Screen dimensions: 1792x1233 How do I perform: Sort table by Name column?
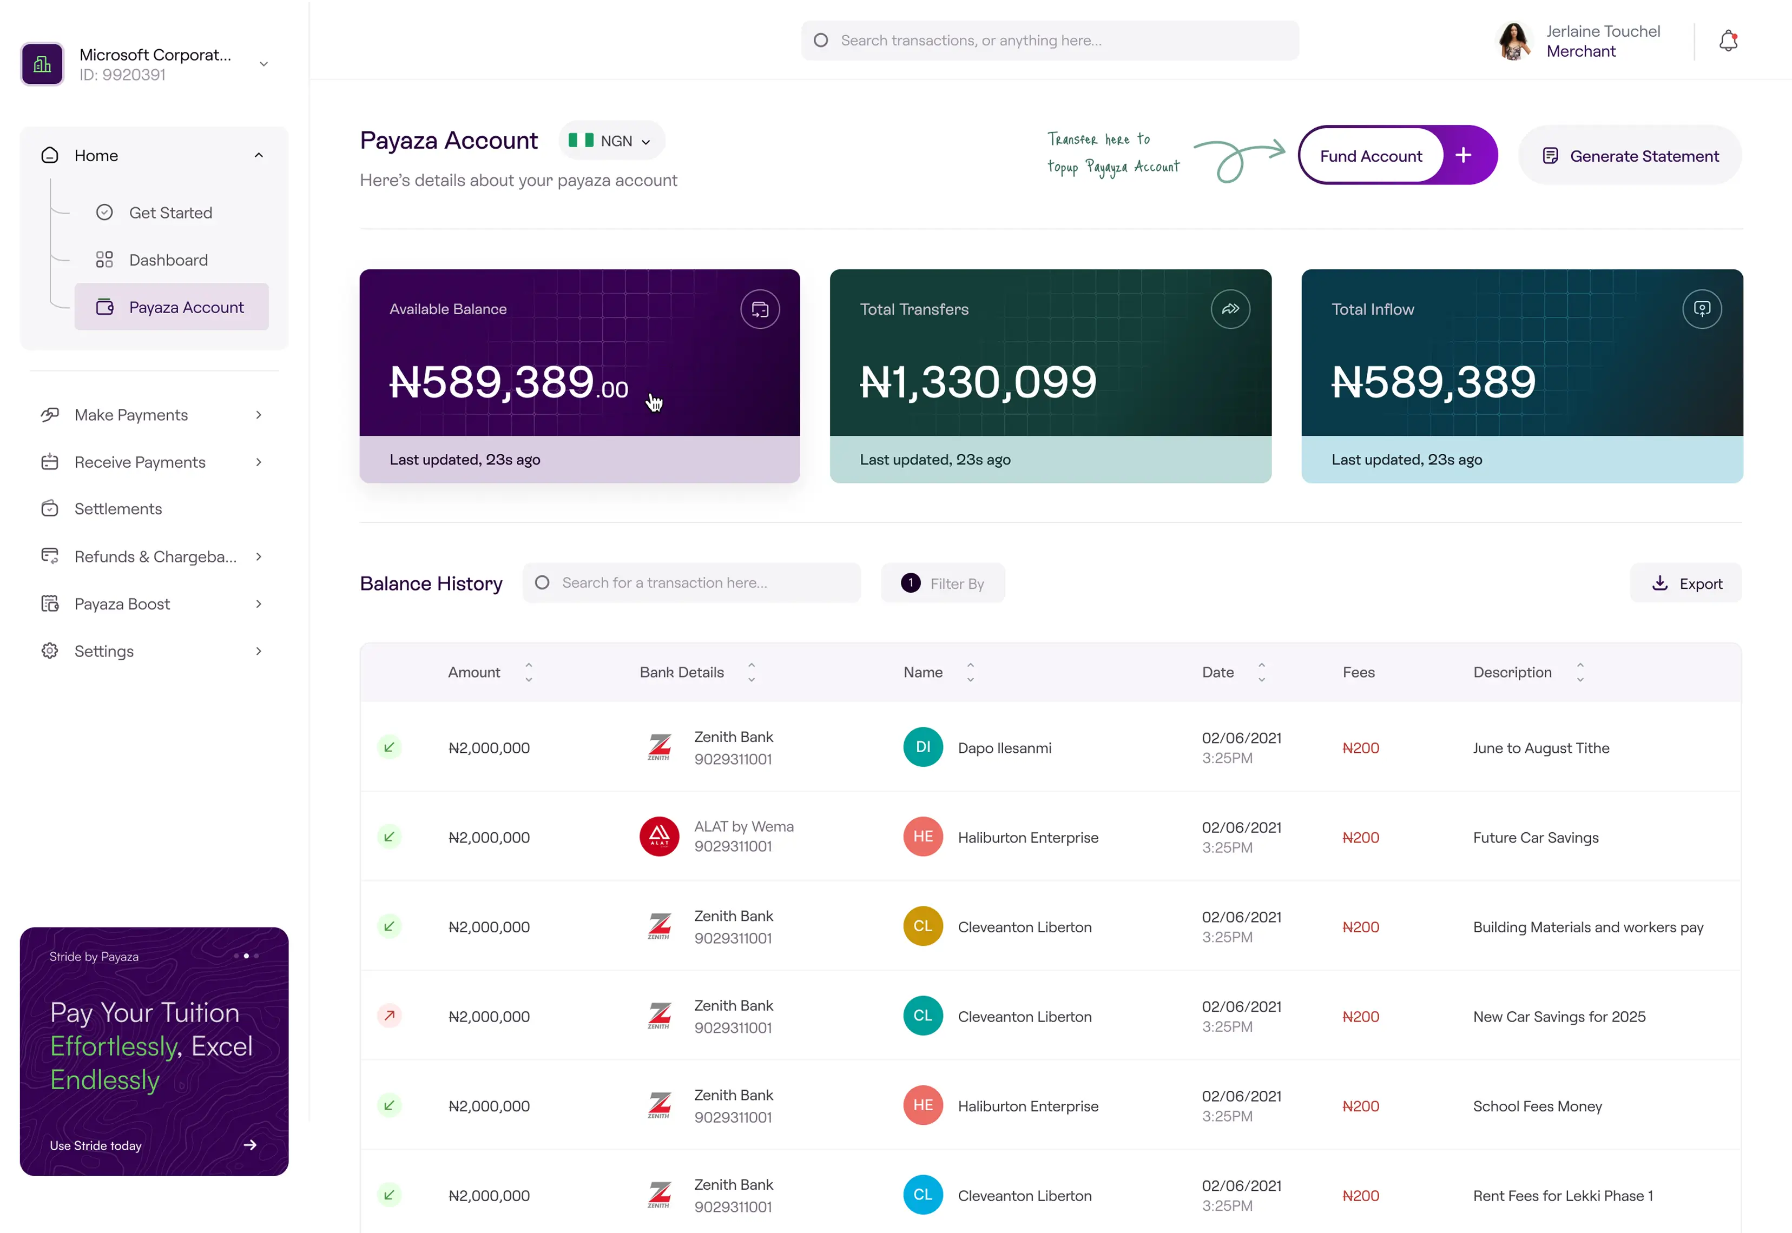coord(970,672)
